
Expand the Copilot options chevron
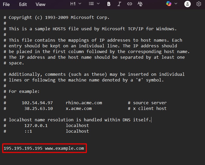(x=176, y=4)
